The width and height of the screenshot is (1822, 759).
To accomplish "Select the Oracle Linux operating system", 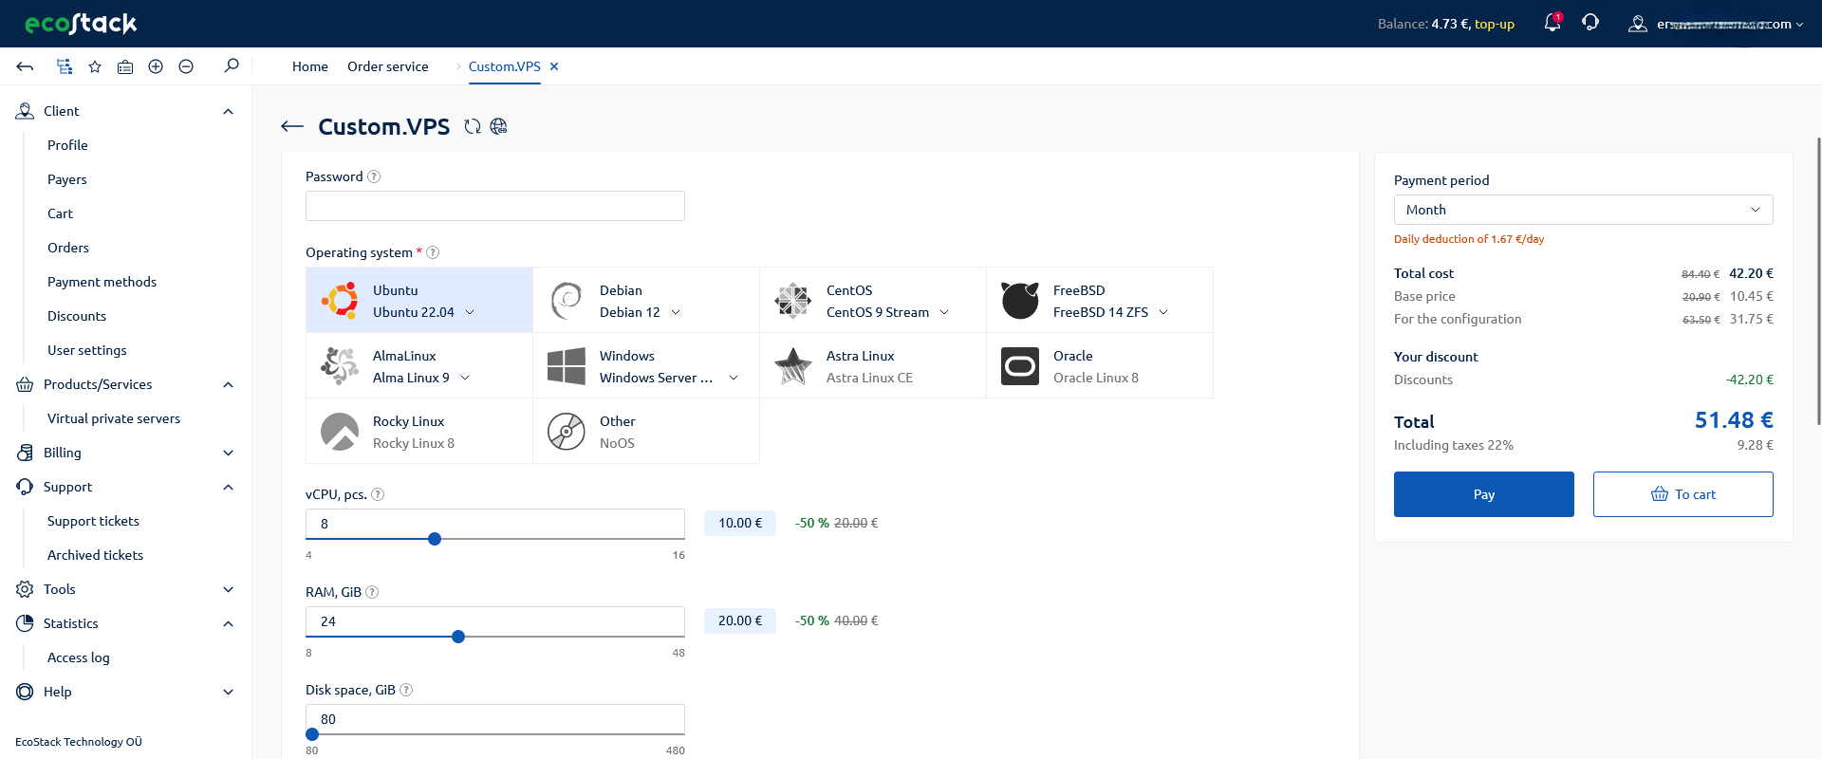I will click(1100, 365).
